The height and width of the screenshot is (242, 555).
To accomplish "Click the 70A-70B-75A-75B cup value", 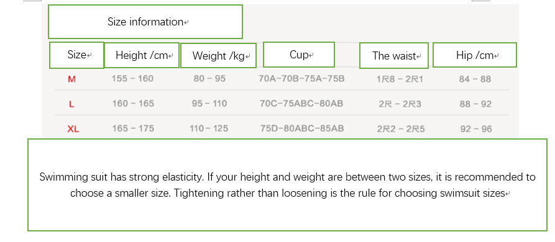I will [301, 78].
